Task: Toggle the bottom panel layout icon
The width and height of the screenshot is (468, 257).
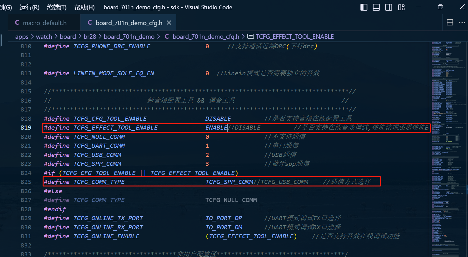Action: point(376,7)
